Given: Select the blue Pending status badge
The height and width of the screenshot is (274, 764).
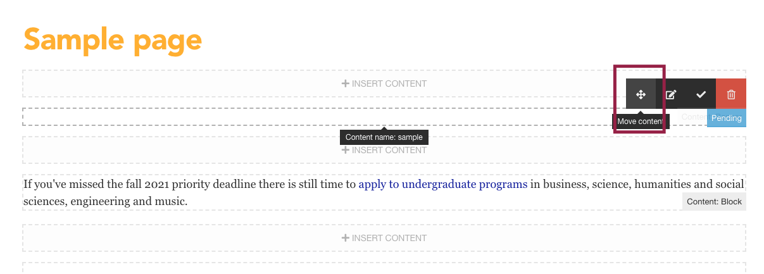Looking at the screenshot, I should 727,118.
